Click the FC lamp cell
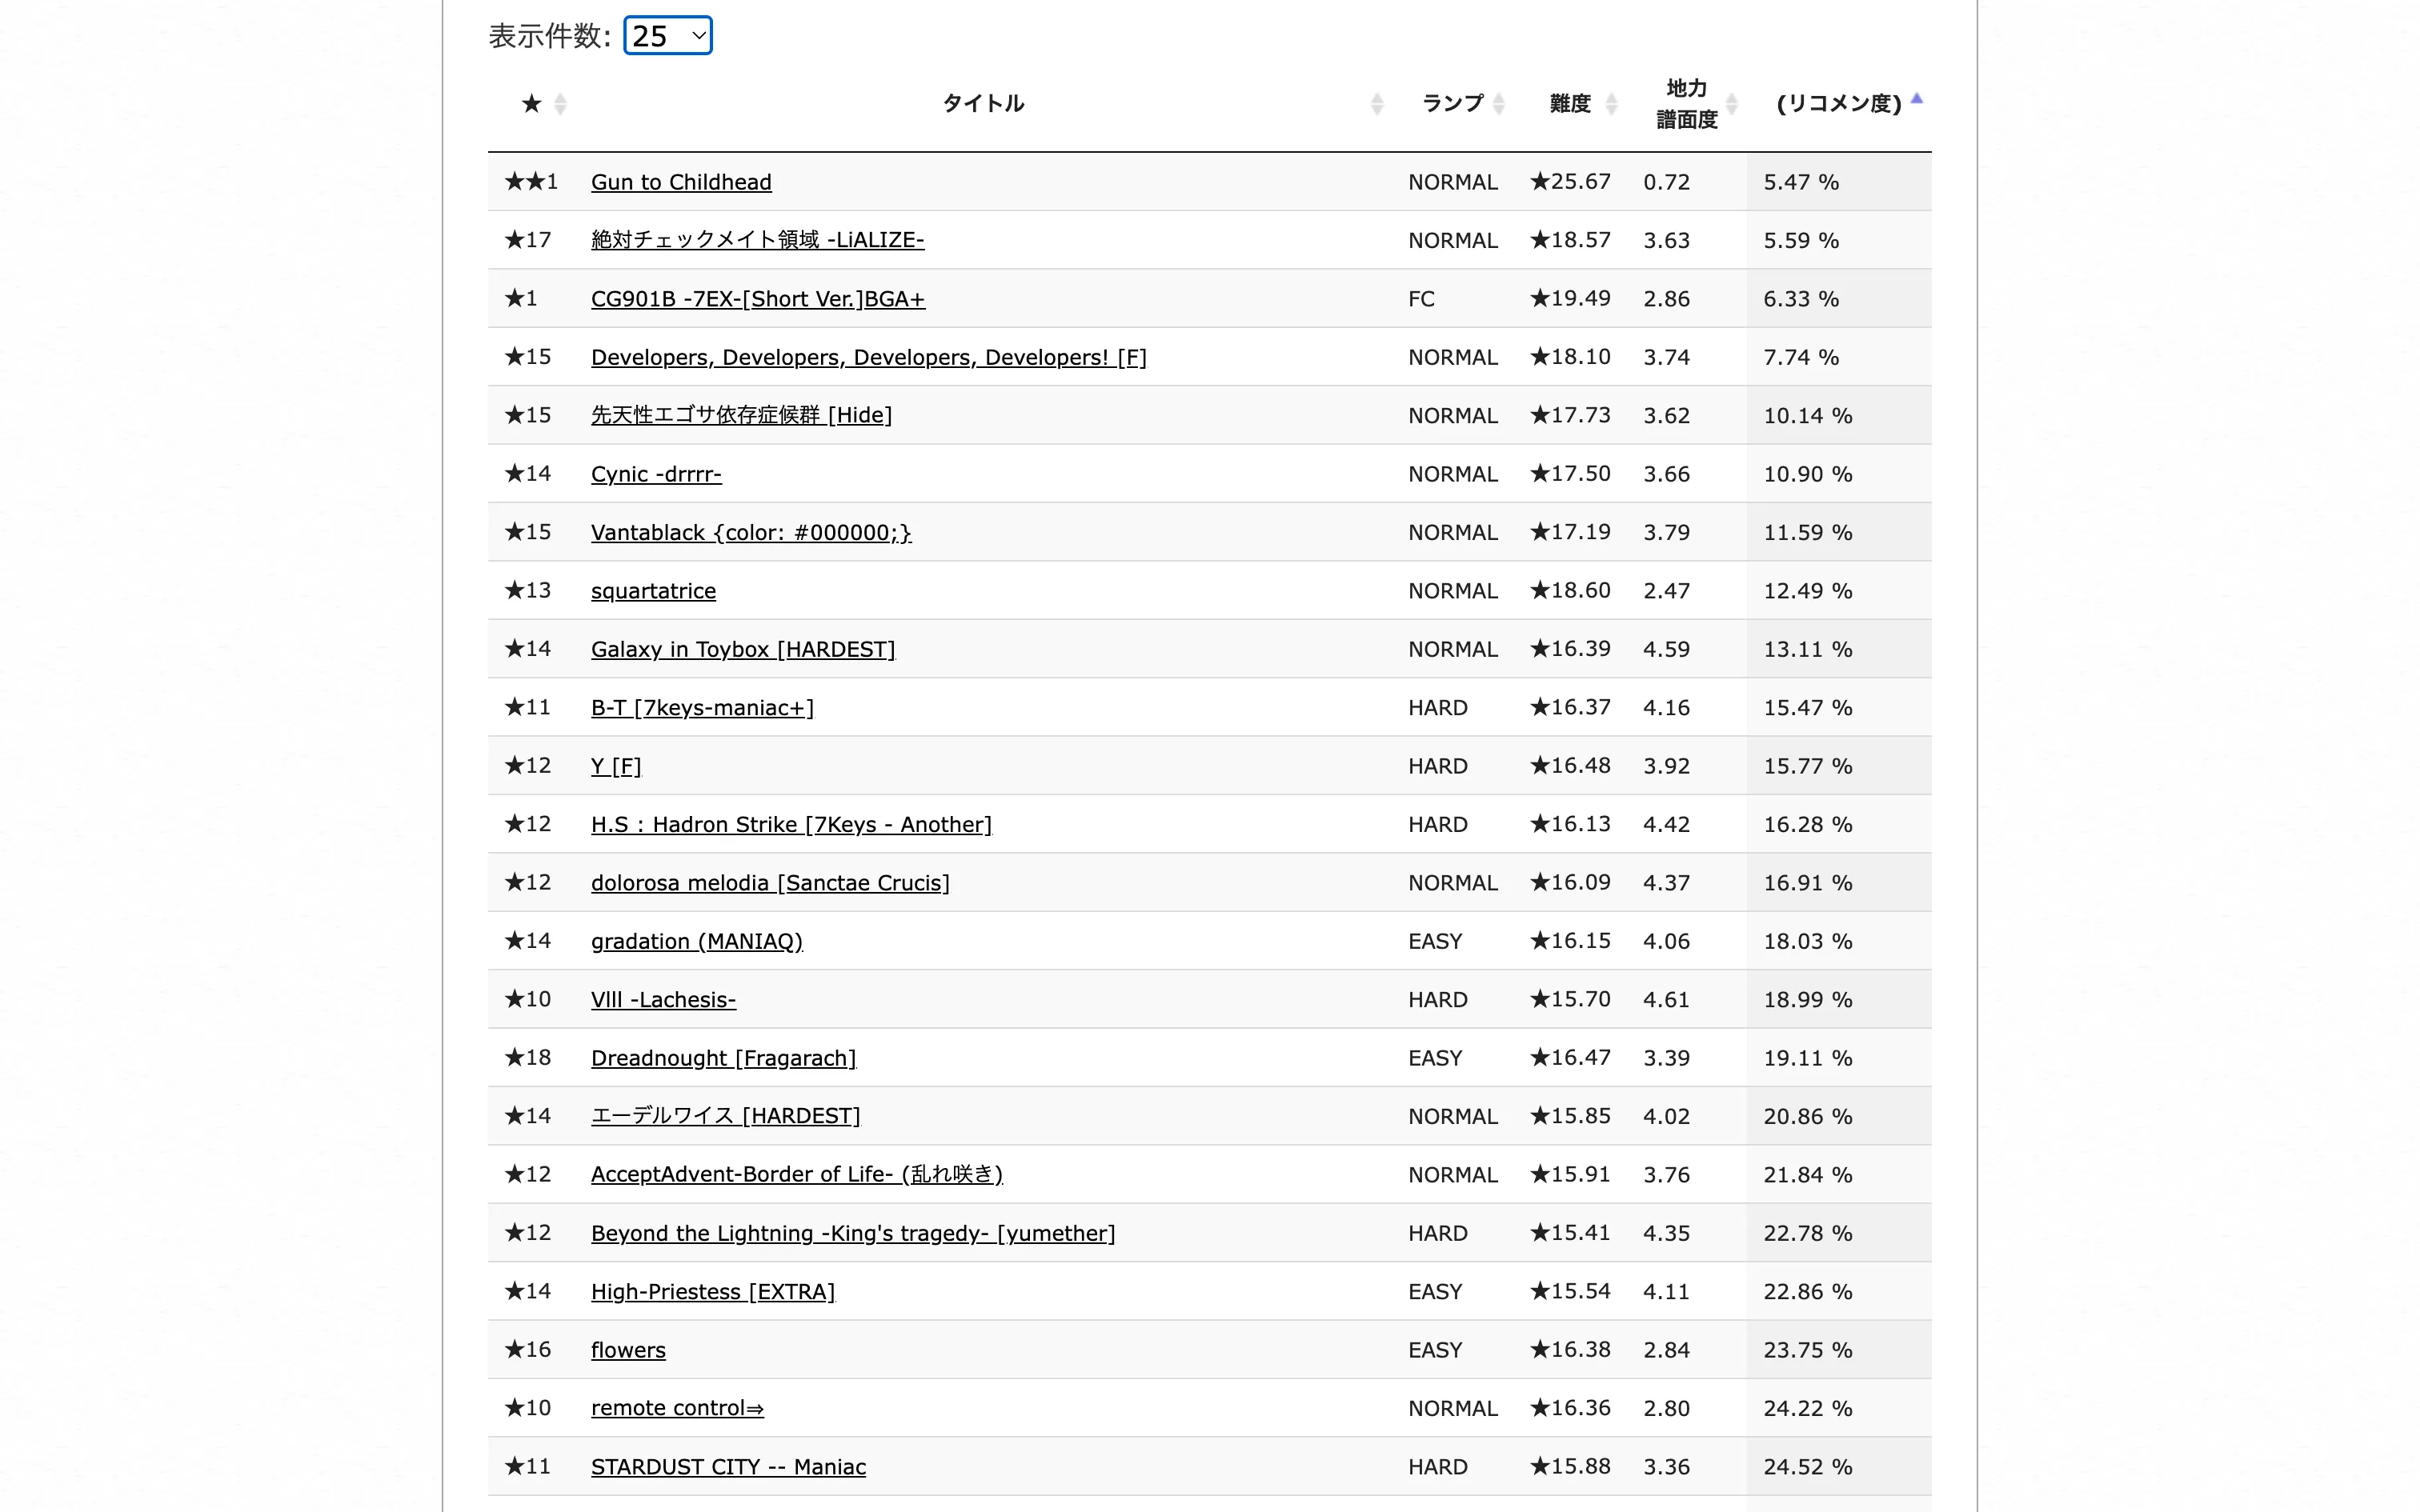Viewport: 2420px width, 1512px height. point(1421,299)
